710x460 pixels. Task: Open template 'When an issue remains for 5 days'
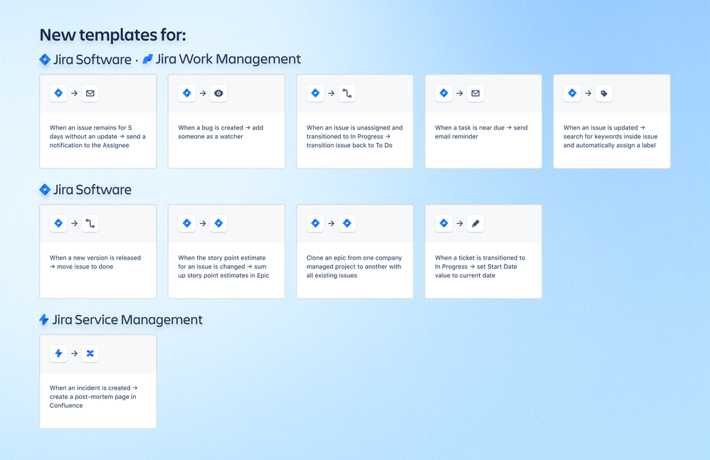97,121
